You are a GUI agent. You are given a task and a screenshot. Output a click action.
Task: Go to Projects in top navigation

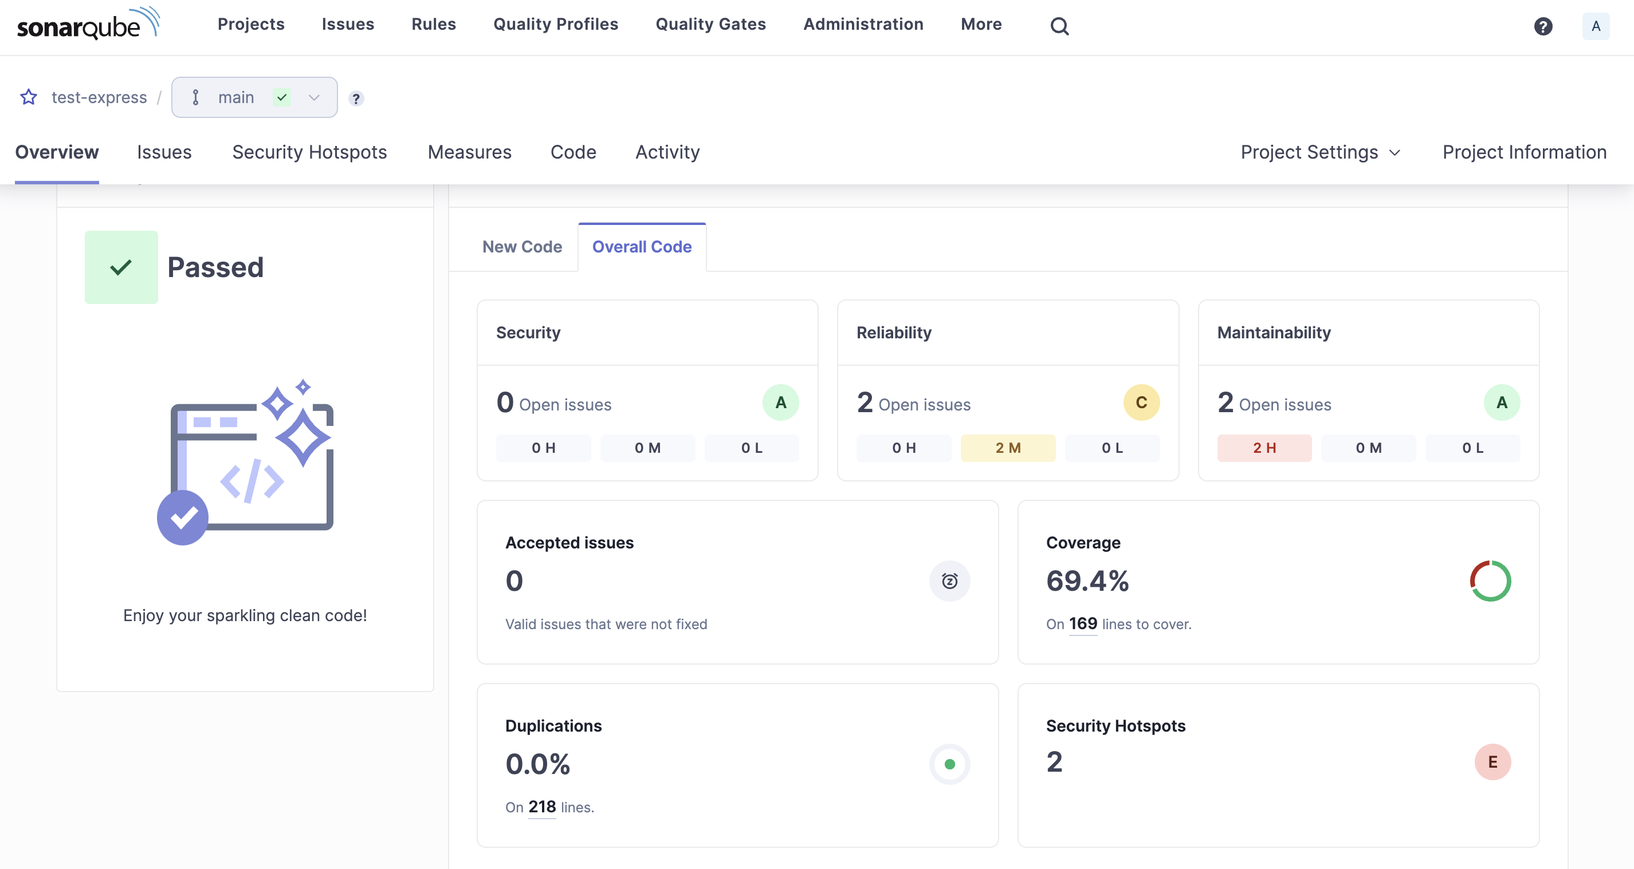pyautogui.click(x=251, y=24)
